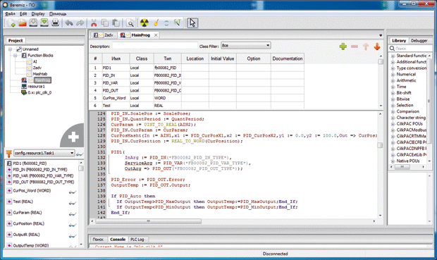The width and height of the screenshot is (437, 260).
Task: Select resource1 in the project tree
Action: pos(36,87)
